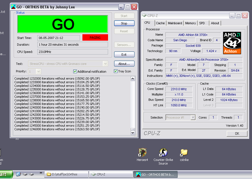Click the Code Name value San Diego
Screen dimensions: 252x179
tap(180, 40)
